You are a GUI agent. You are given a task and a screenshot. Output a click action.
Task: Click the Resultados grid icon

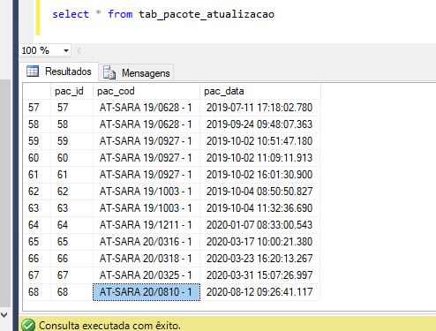pos(33,71)
